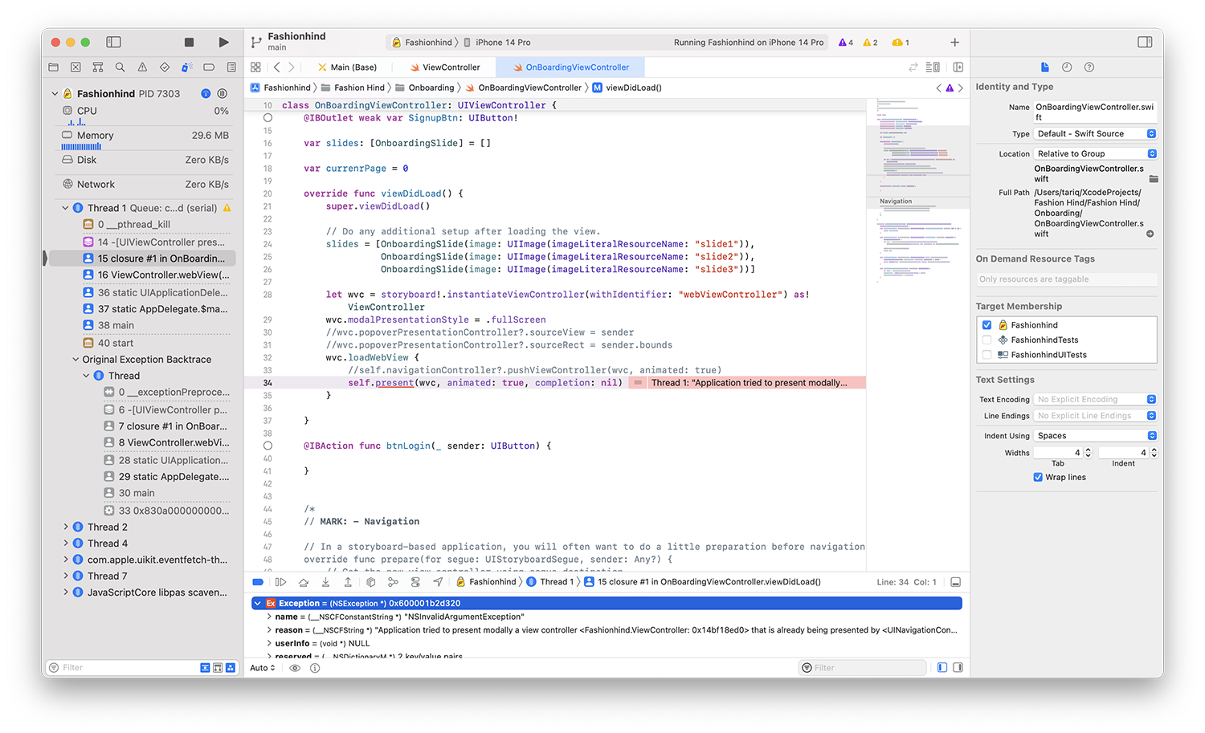This screenshot has width=1205, height=733.
Task: Click Step Over in debug bar
Action: (x=303, y=582)
